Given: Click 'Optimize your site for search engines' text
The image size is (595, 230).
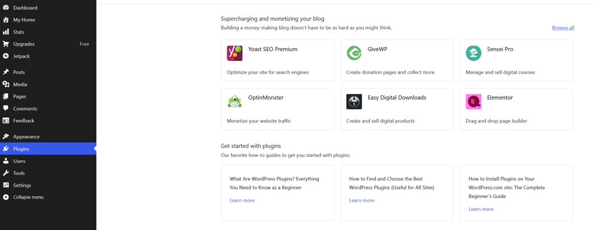Looking at the screenshot, I should click(x=268, y=72).
